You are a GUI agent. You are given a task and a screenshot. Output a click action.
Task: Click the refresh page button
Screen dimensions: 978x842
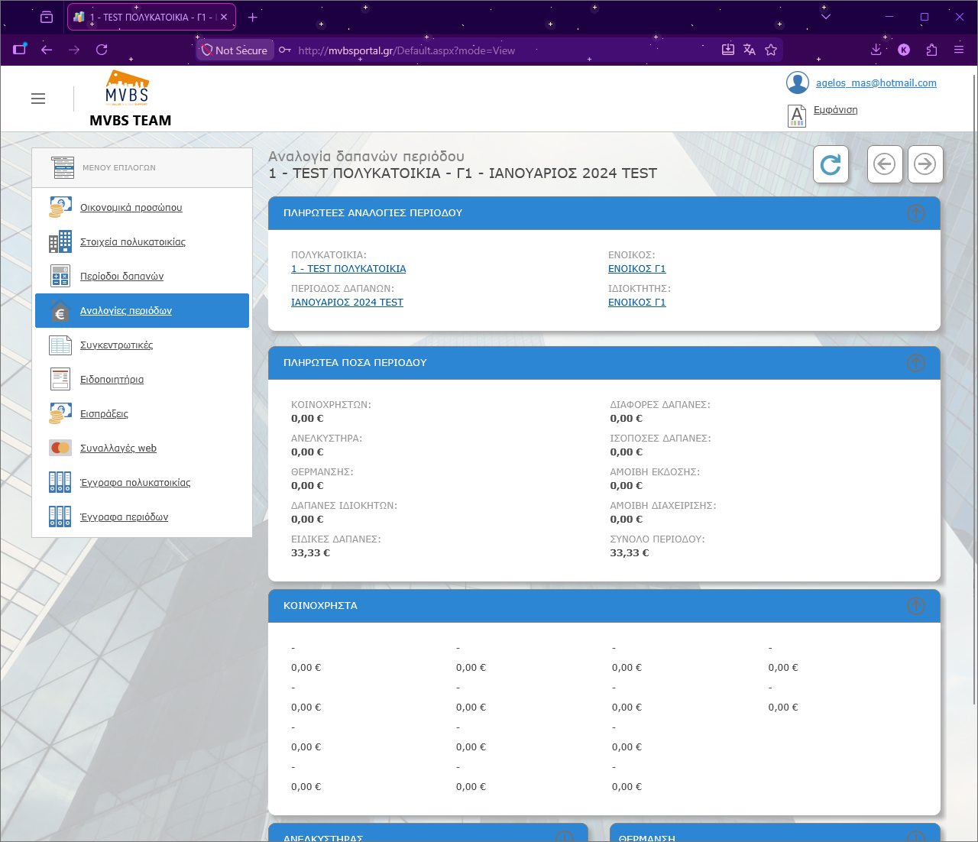pos(831,164)
